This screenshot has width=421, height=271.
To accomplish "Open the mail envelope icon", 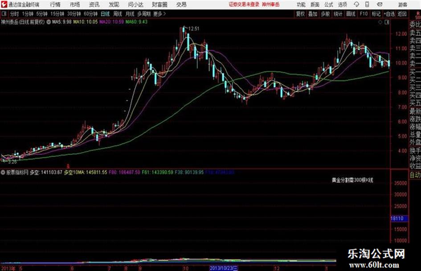I will pos(380,4).
